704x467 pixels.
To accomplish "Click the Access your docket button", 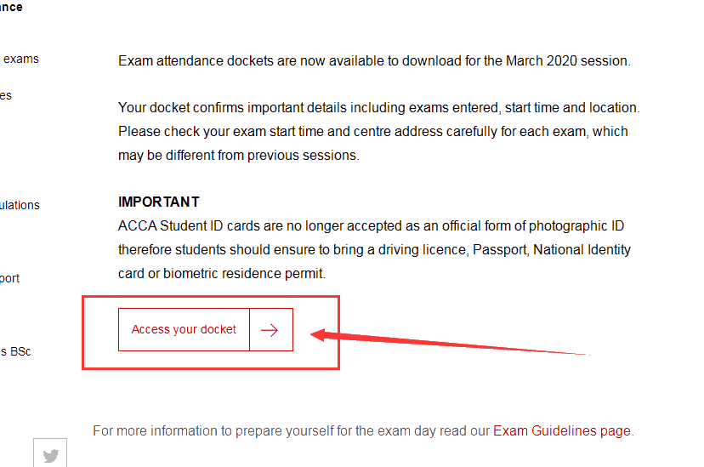I will (185, 329).
